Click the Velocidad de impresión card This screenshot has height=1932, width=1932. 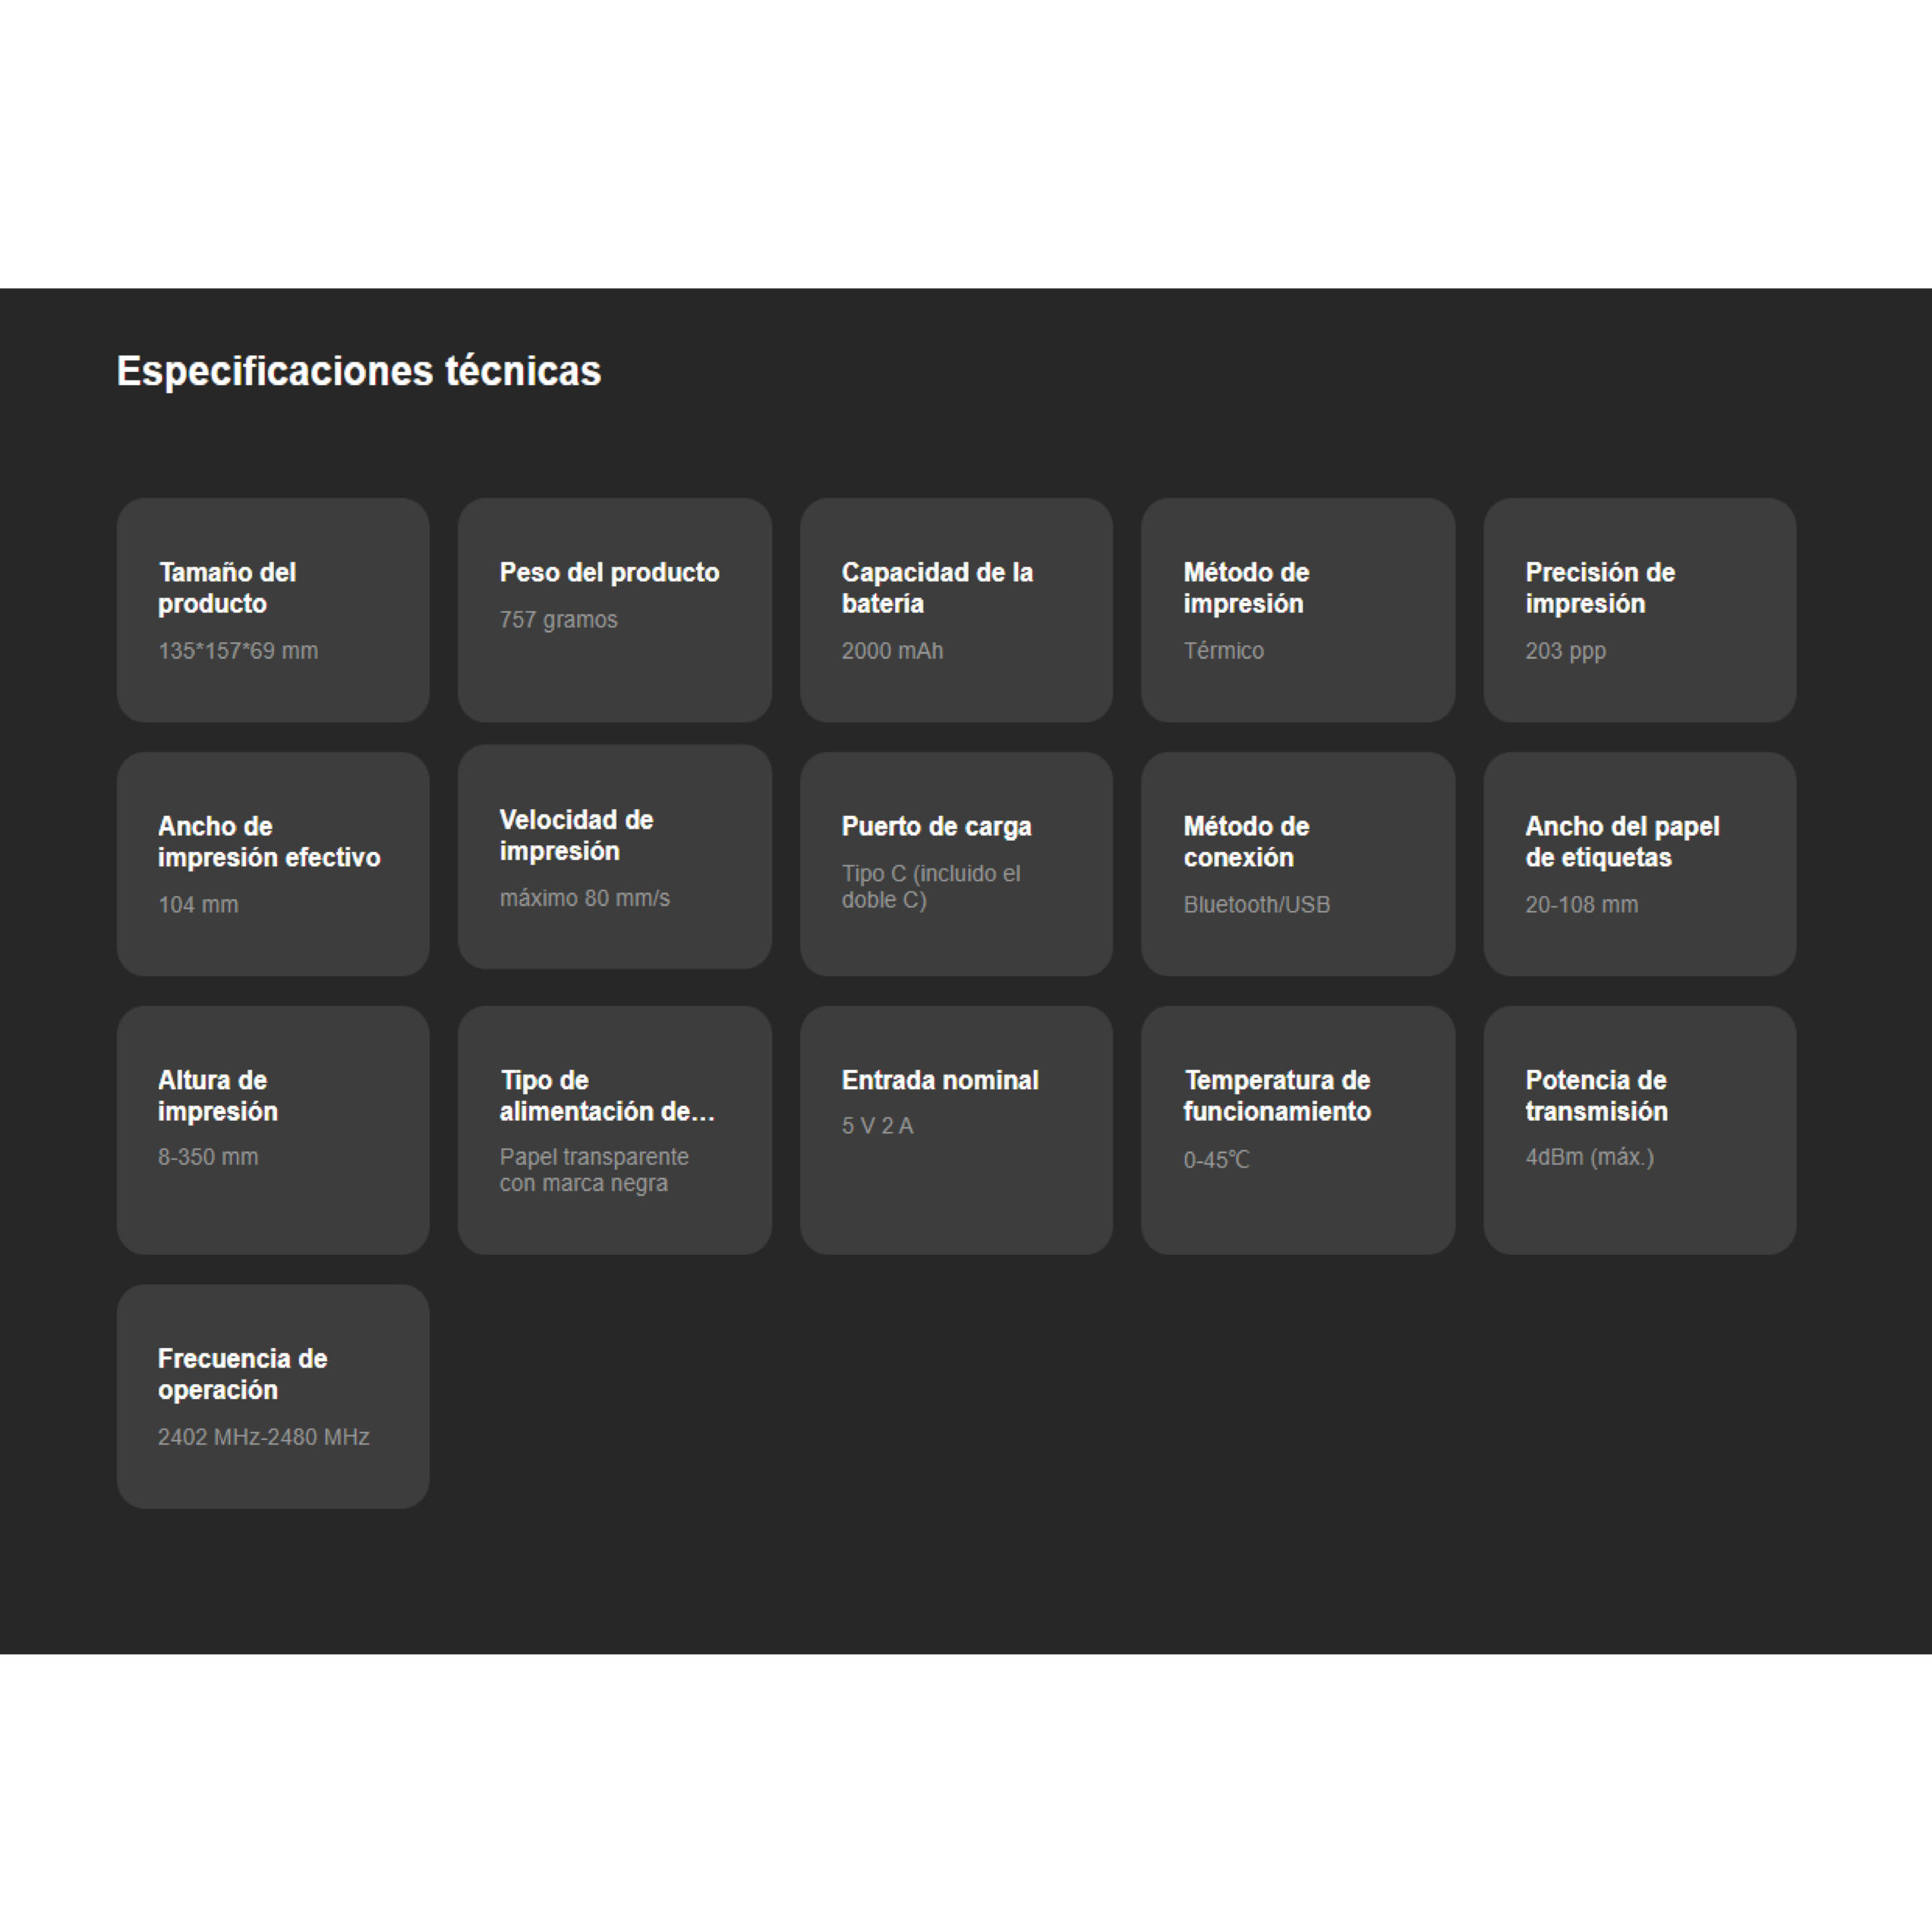(x=614, y=857)
